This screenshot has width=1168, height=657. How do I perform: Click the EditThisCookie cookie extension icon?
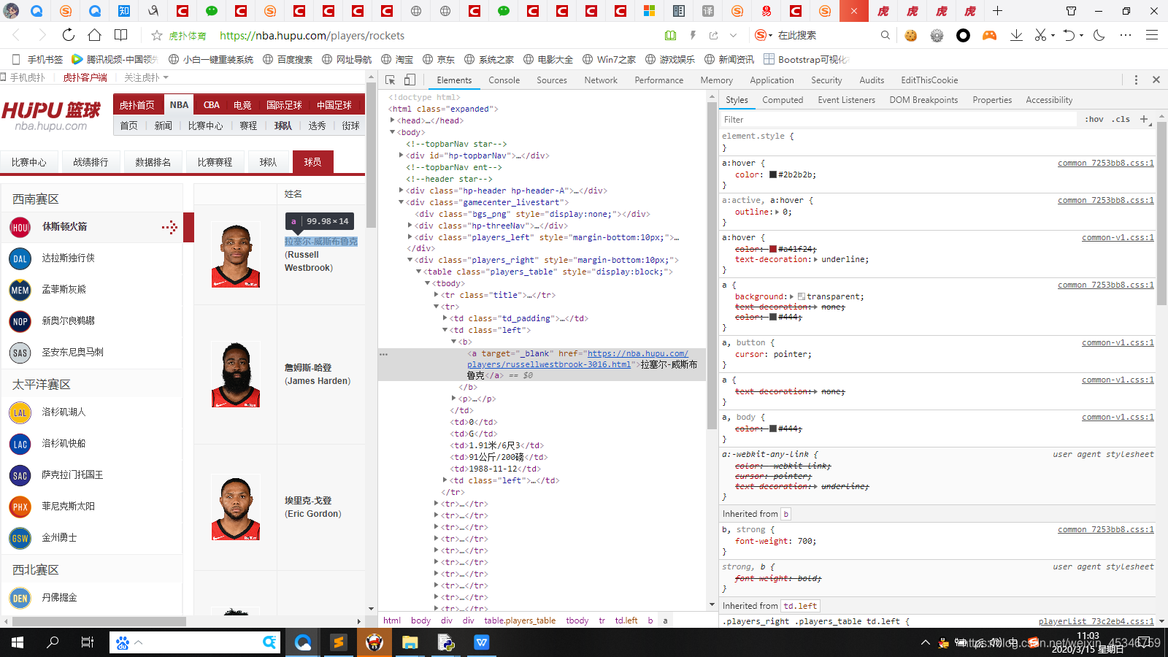[910, 35]
